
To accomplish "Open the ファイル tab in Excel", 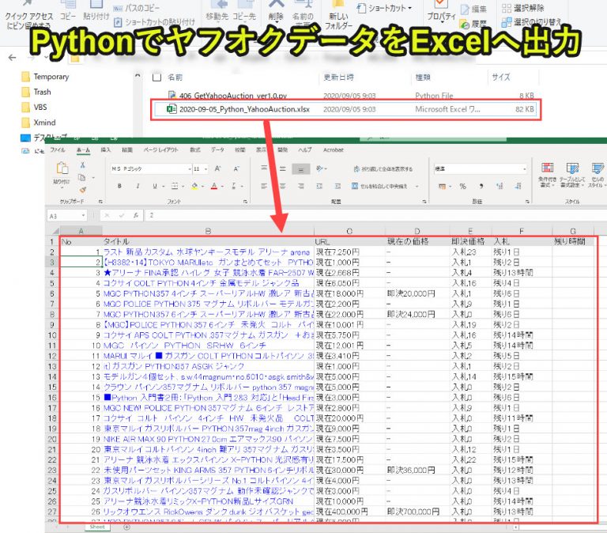I will click(x=57, y=150).
